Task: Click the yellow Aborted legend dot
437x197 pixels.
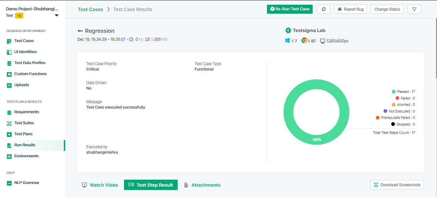Action: tap(394, 105)
